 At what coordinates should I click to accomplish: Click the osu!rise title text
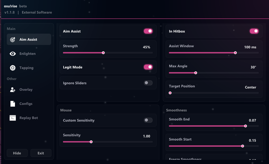pyautogui.click(x=10, y=6)
